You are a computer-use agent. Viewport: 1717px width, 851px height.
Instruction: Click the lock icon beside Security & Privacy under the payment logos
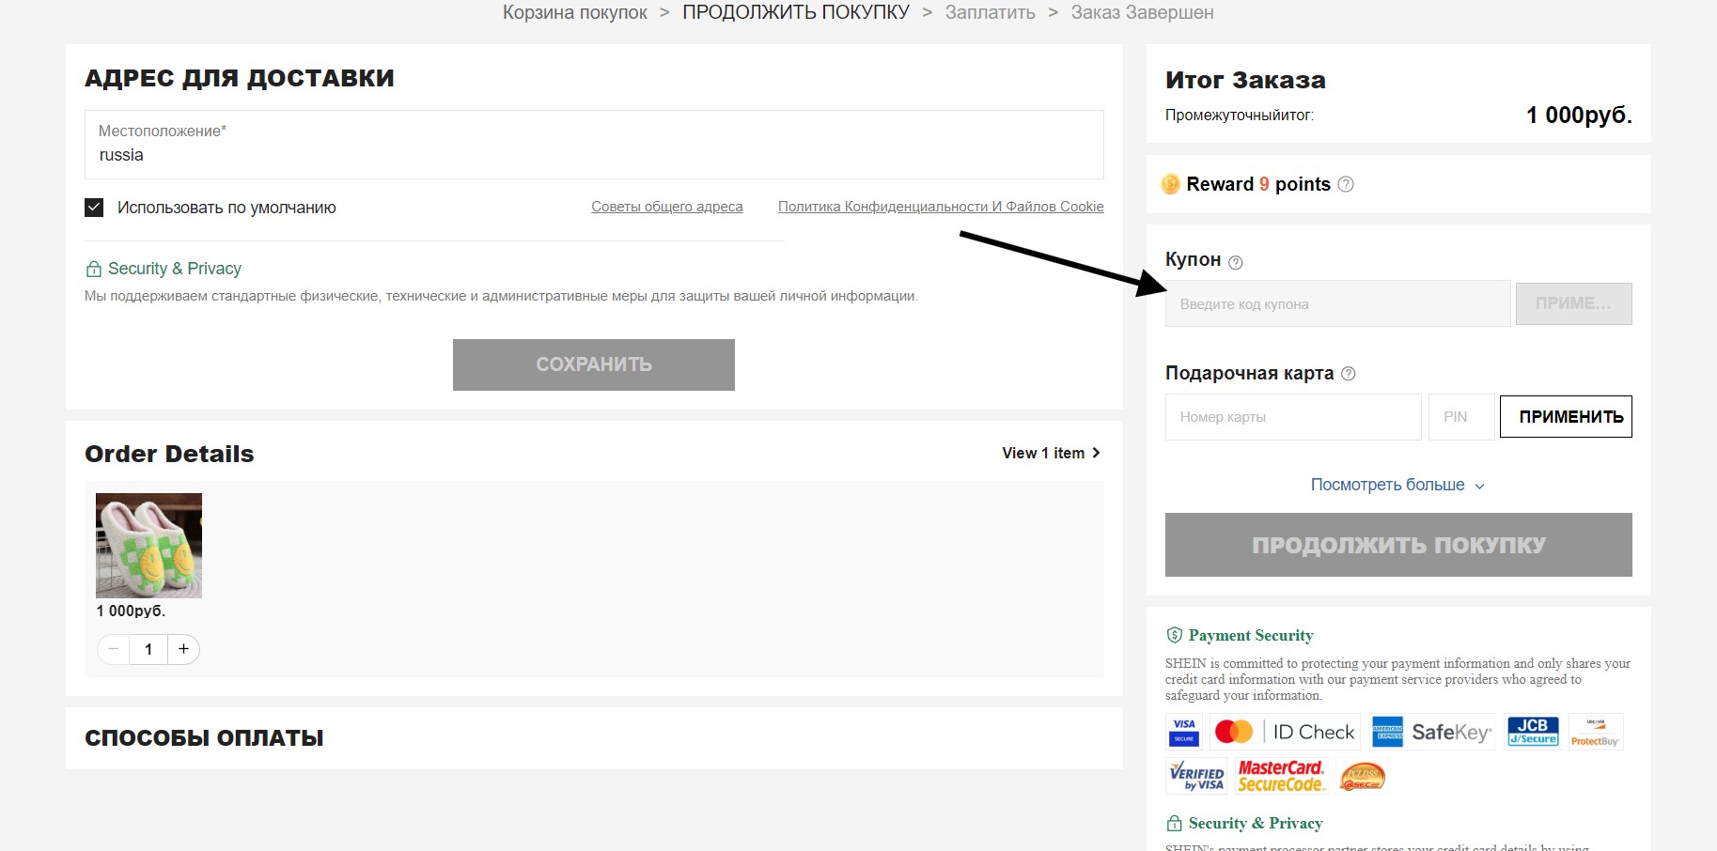point(1174,824)
